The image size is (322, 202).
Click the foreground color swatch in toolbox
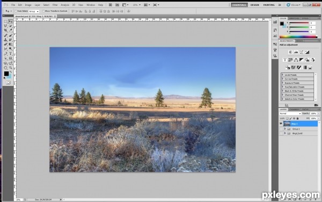click(x=6, y=74)
